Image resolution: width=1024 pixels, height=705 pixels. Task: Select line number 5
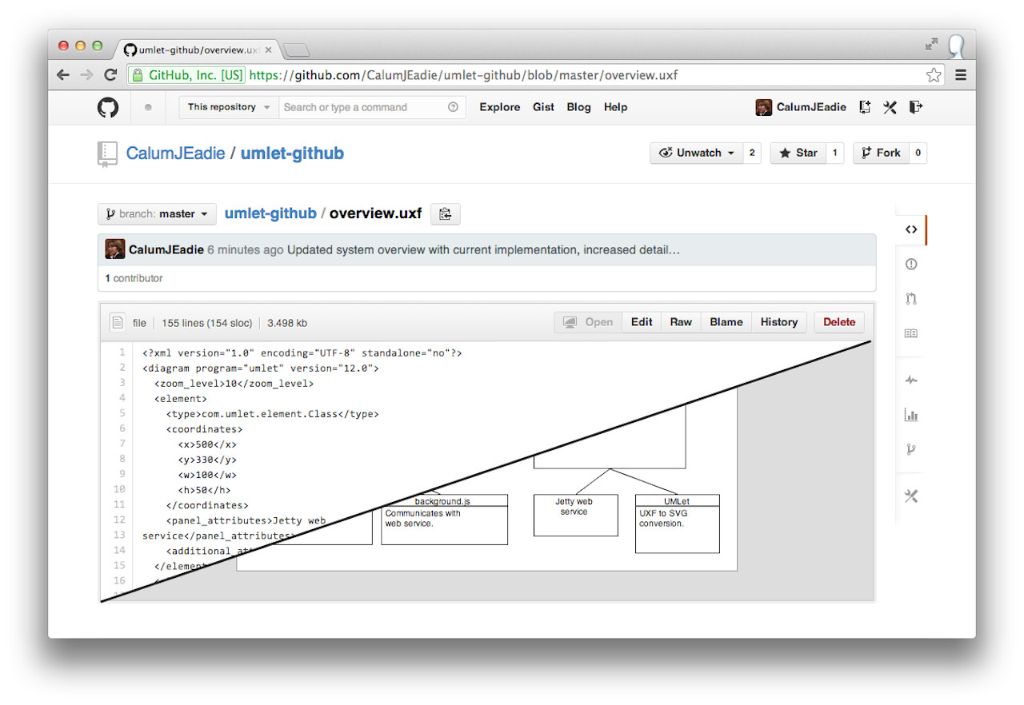coord(122,413)
